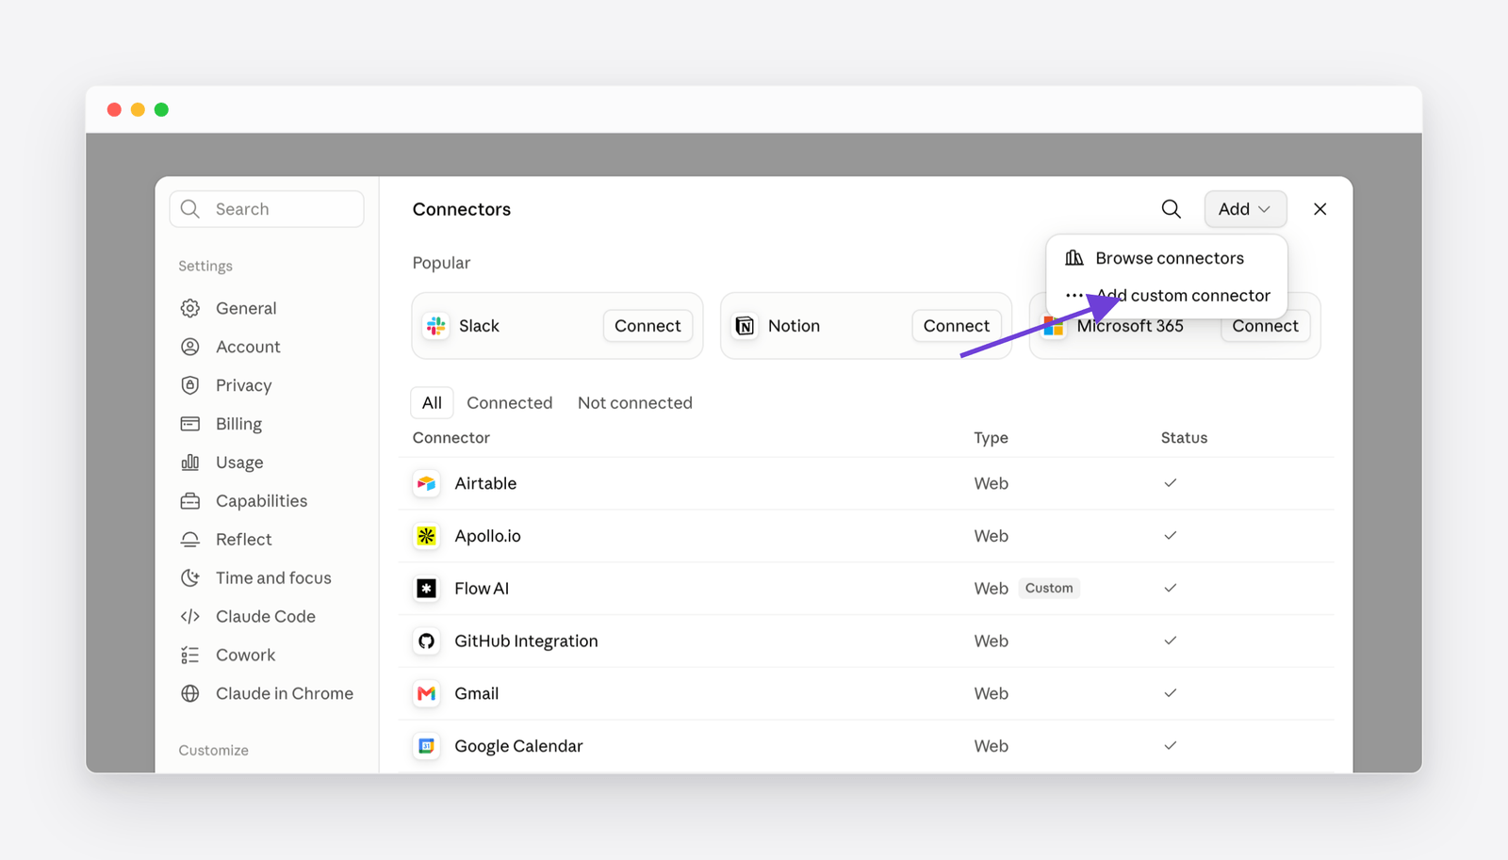Screen dimensions: 1508x860
Task: Switch to the Connected filter tab
Action: (x=510, y=403)
